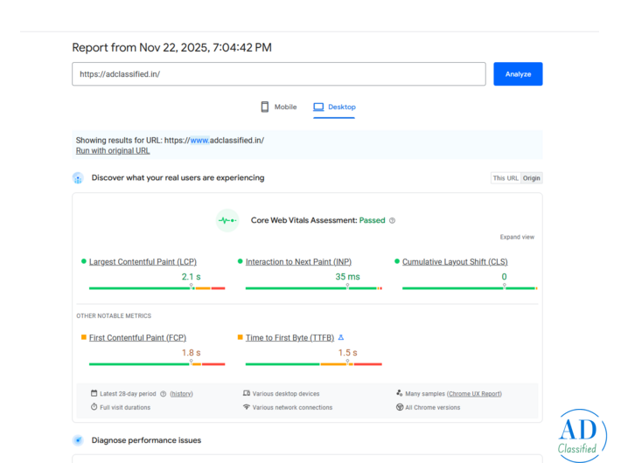The image size is (621, 463).
Task: Click the calendar icon beside Latest 28-day period
Action: 94,393
